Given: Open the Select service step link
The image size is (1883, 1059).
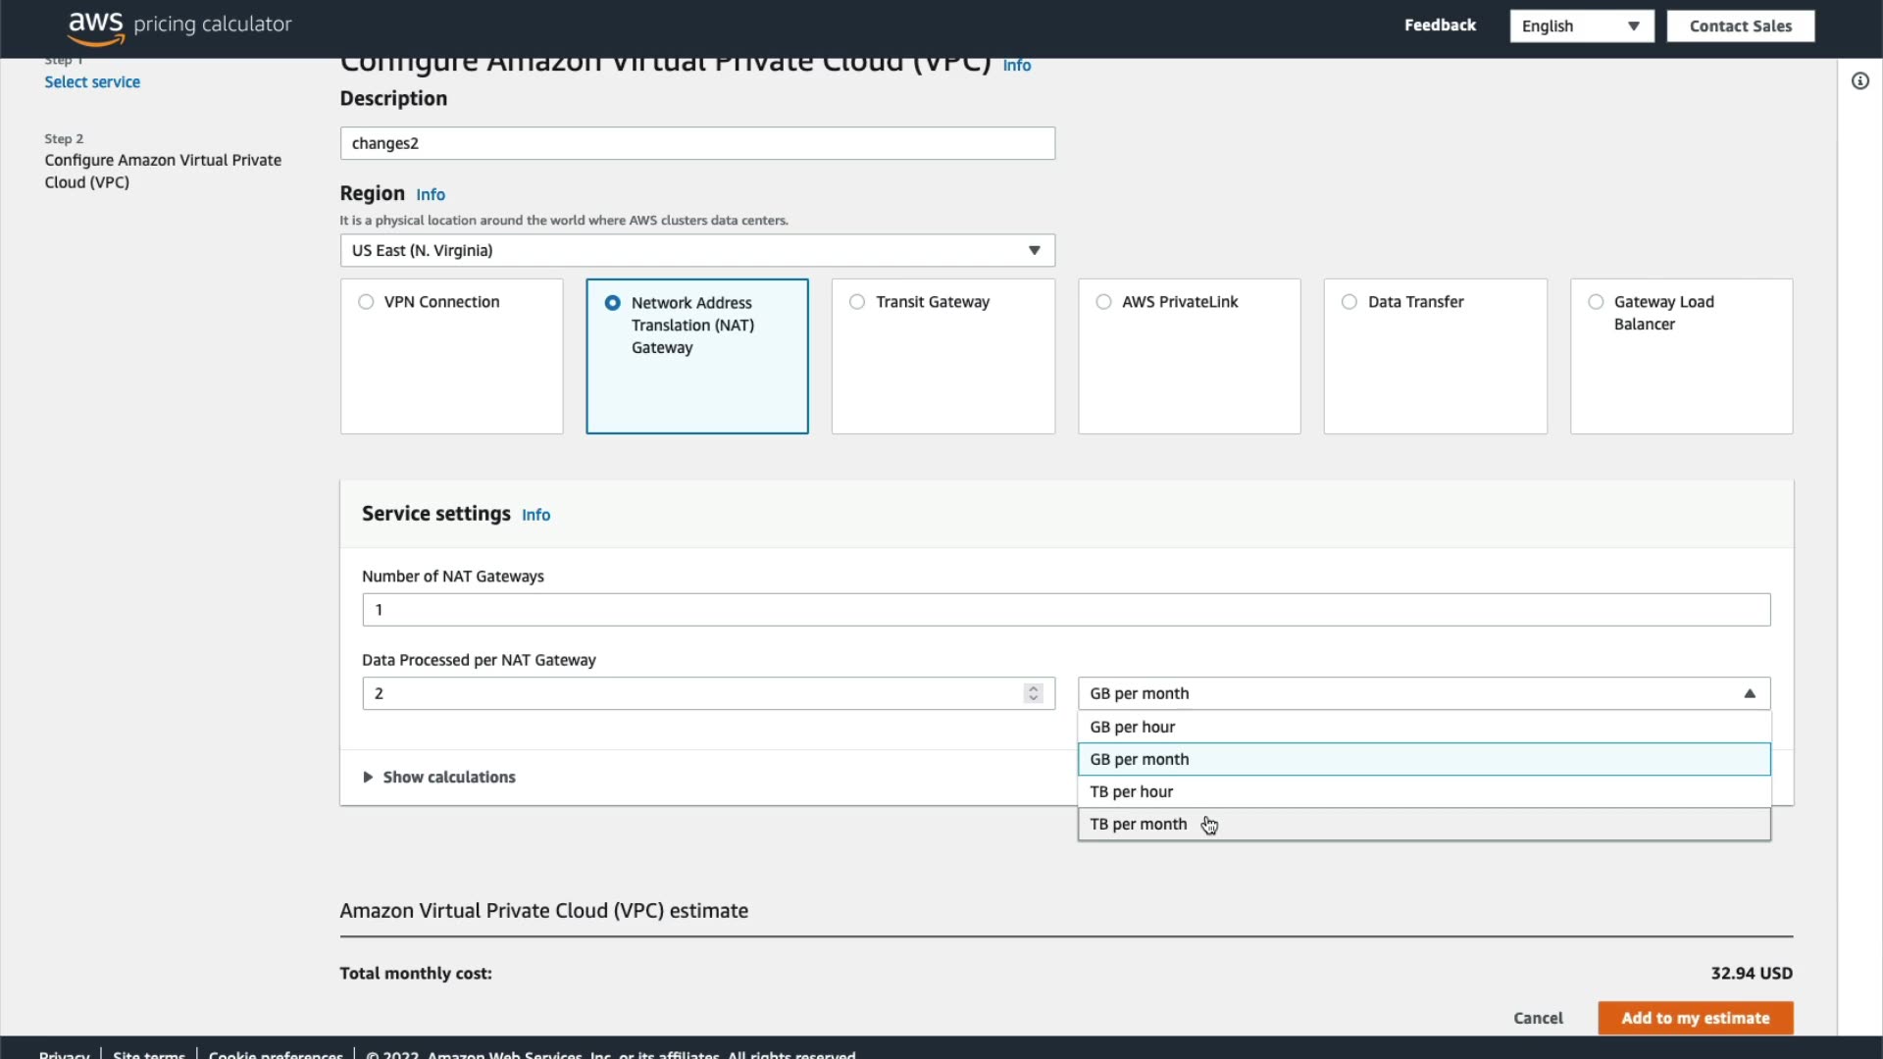Looking at the screenshot, I should (x=92, y=82).
